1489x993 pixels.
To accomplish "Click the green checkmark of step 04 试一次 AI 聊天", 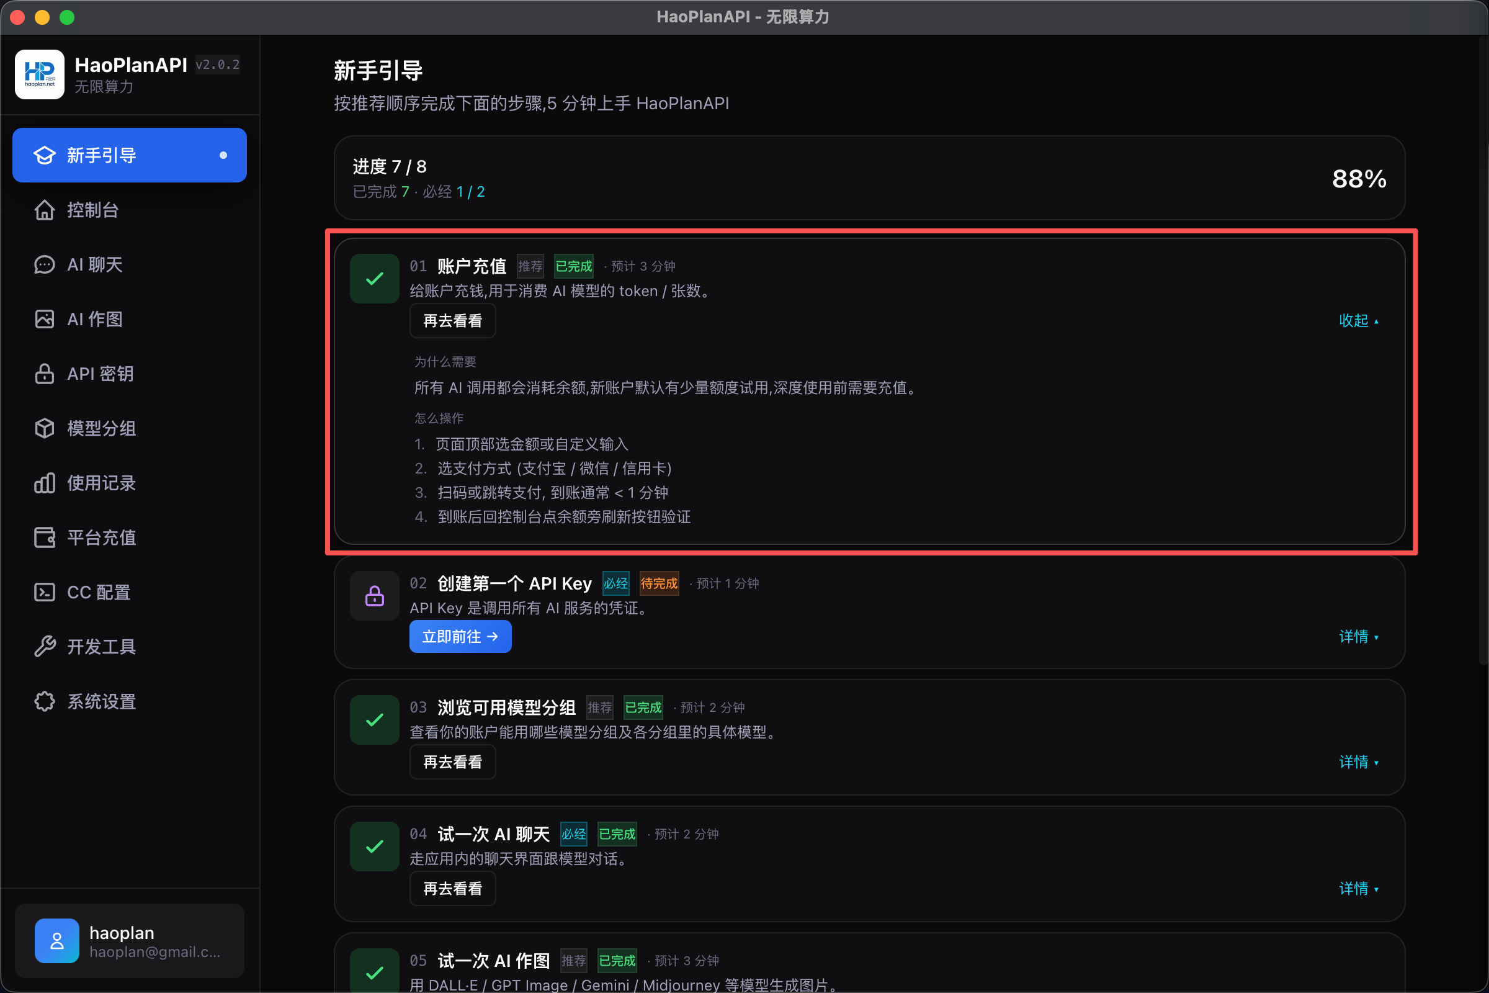I will pyautogui.click(x=375, y=847).
